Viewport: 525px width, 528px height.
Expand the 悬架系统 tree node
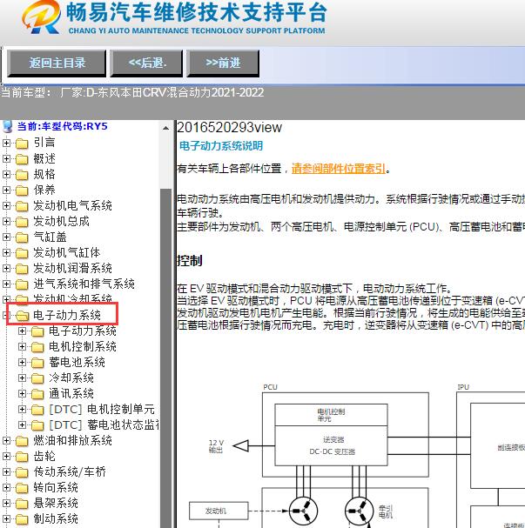point(6,503)
